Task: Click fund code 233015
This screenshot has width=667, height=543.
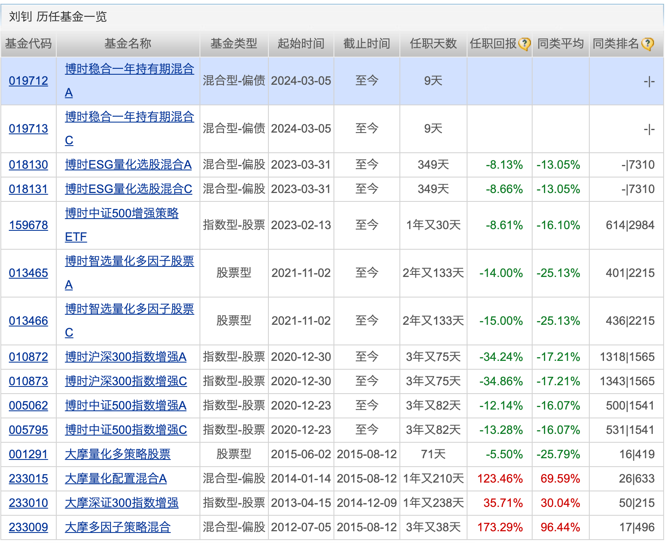Action: pyautogui.click(x=28, y=478)
